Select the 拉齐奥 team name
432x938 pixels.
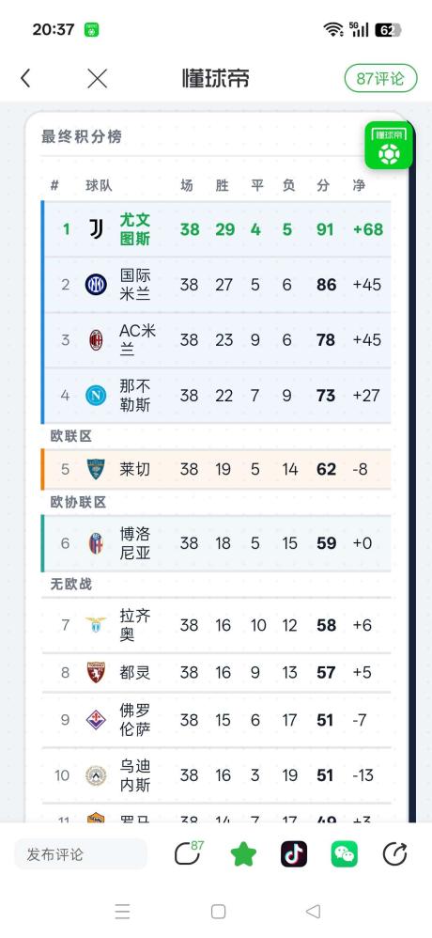(x=134, y=625)
